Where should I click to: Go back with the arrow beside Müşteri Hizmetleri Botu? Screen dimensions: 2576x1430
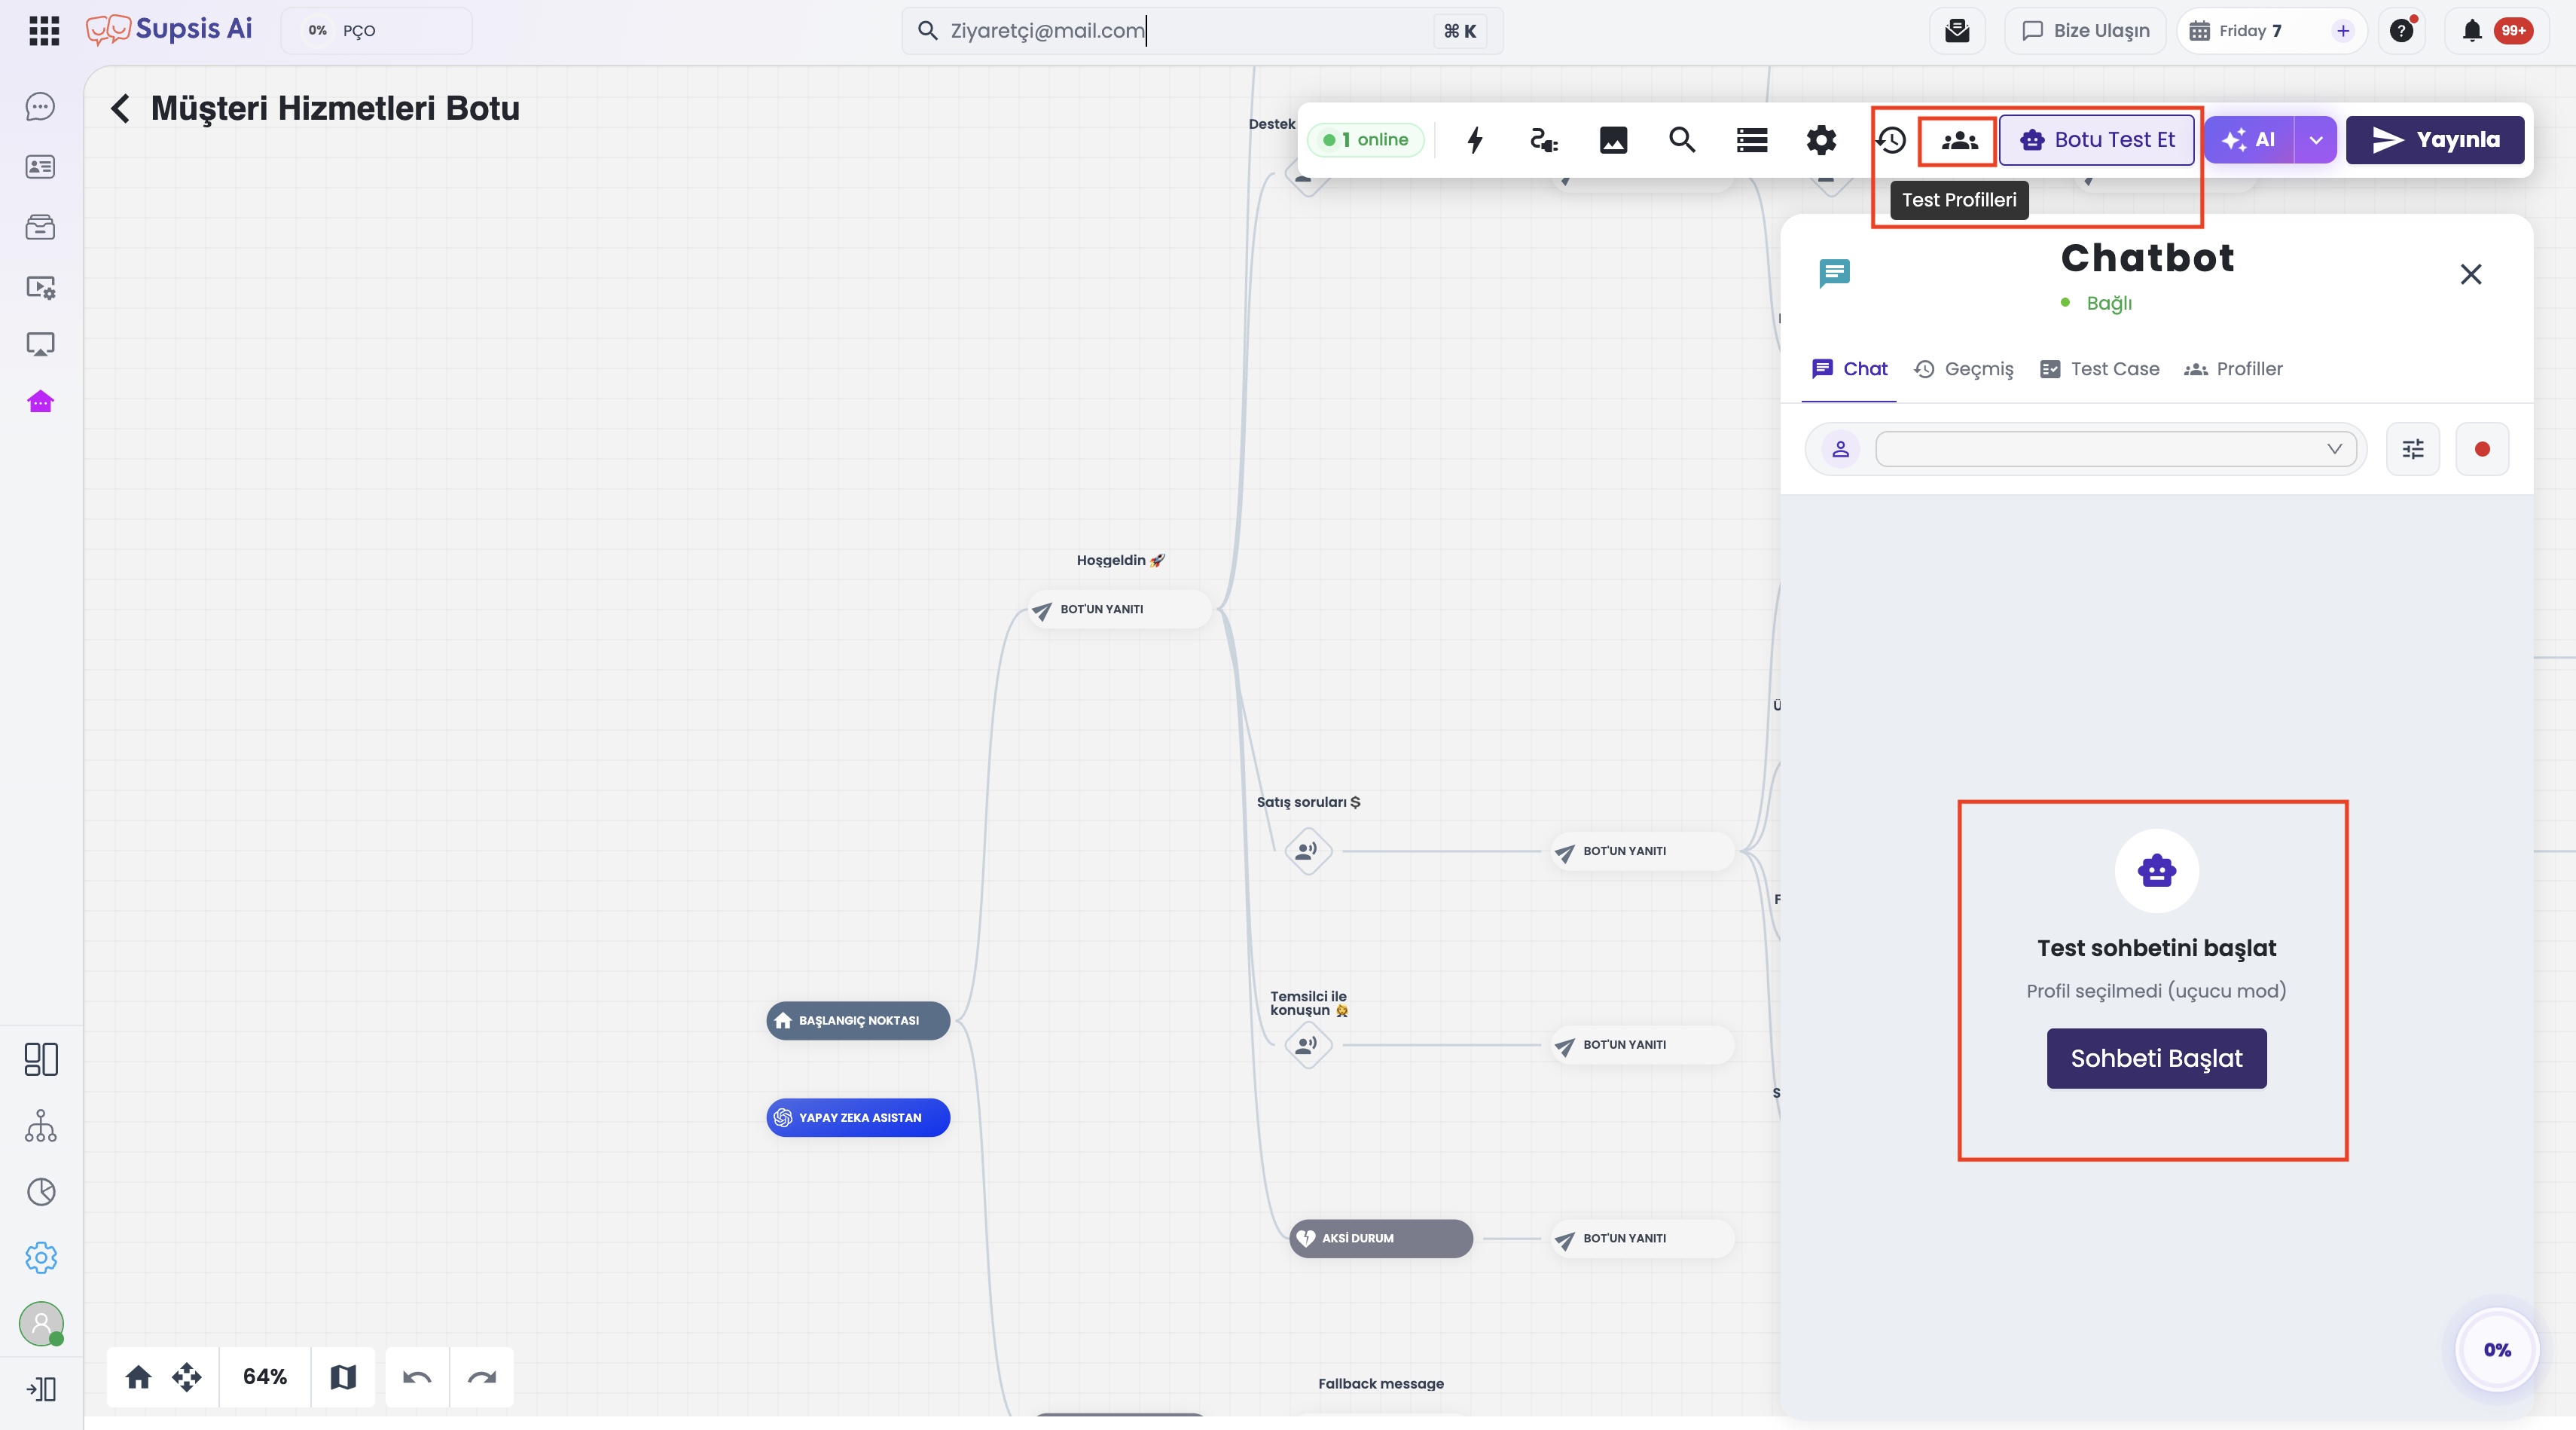tap(120, 108)
